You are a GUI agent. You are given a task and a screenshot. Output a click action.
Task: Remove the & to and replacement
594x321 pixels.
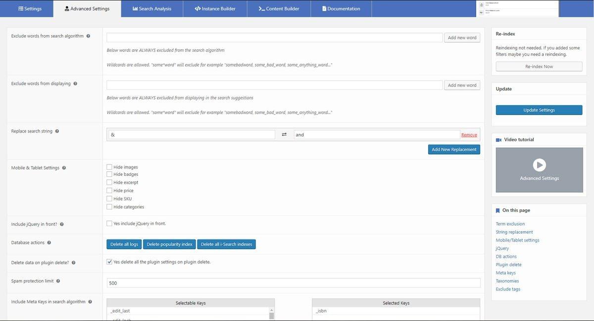tap(469, 135)
